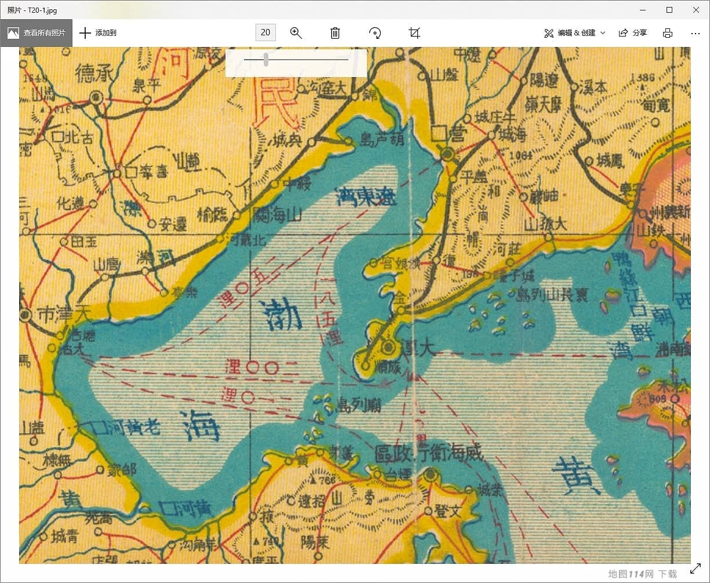Screen dimensions: 710x583
Task: Minimize the Photos window
Action: (643, 10)
